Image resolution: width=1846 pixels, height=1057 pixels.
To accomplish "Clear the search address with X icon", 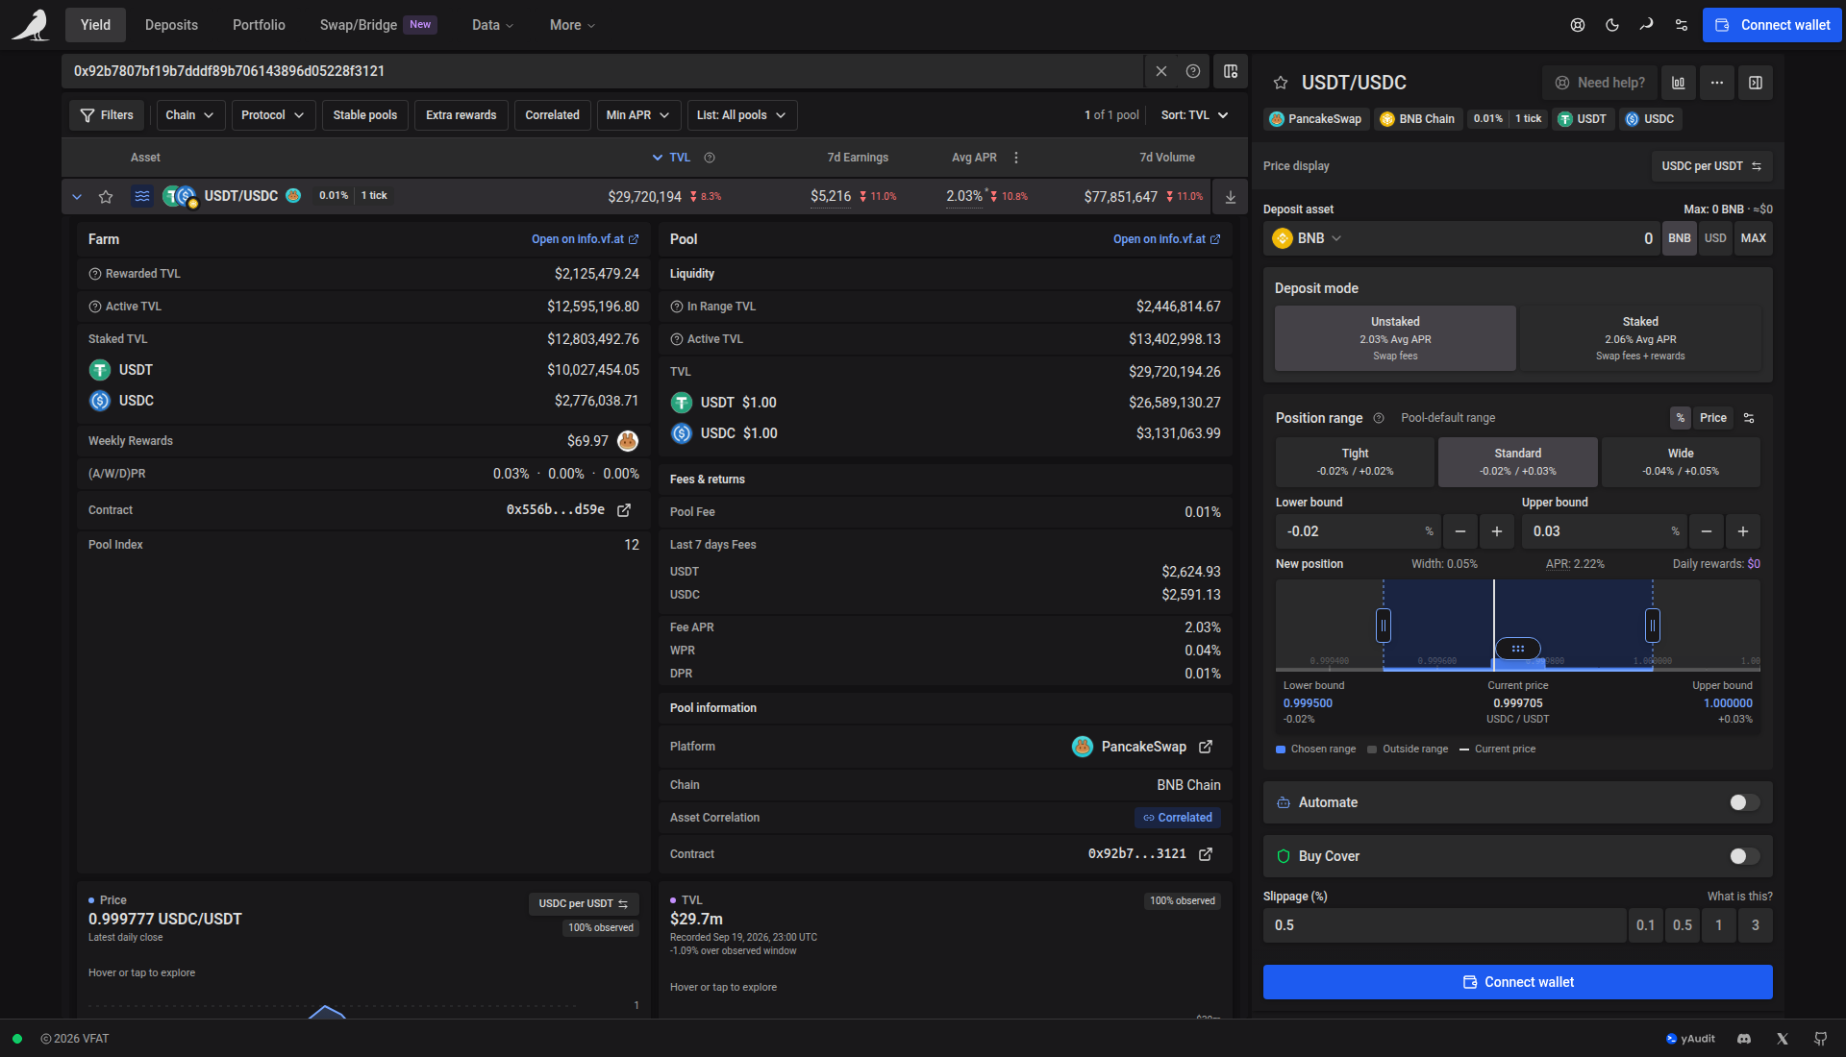I will 1161,71.
